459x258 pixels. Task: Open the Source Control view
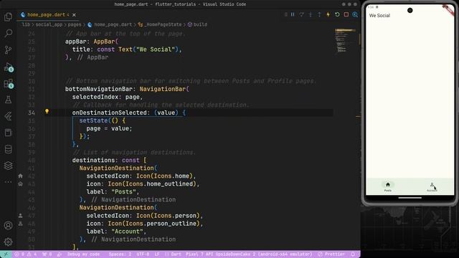[x=8, y=49]
